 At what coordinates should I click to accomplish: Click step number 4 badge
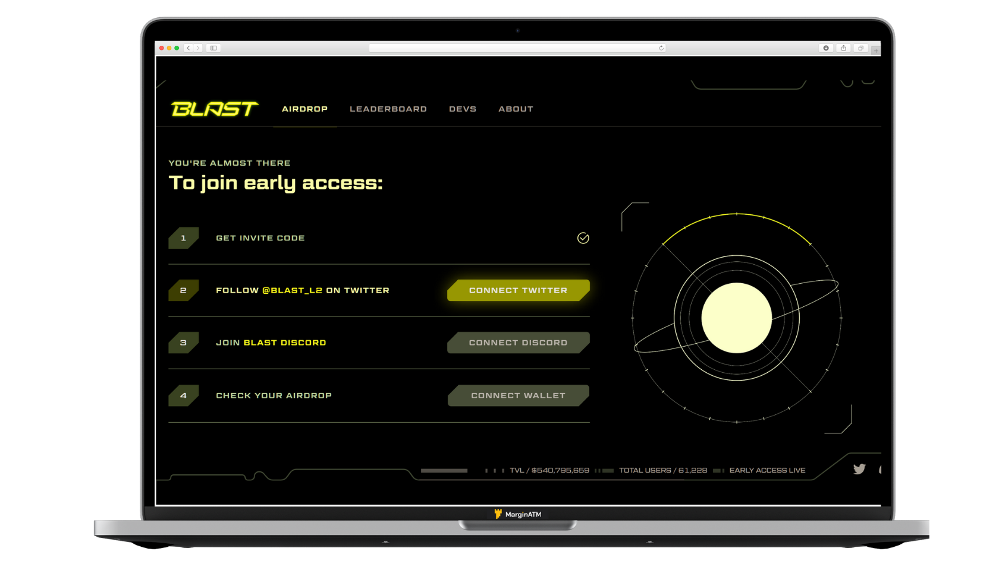(184, 395)
